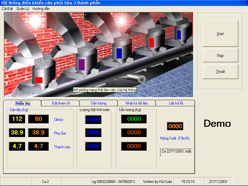
Task: Go to the Sản lượng tab
Action: coord(99,103)
